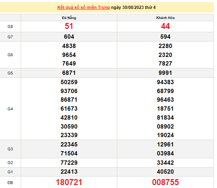Screen dimensions: 217x188
Task: Click Khánh Hòa special prize 008755
Action: click(x=165, y=182)
